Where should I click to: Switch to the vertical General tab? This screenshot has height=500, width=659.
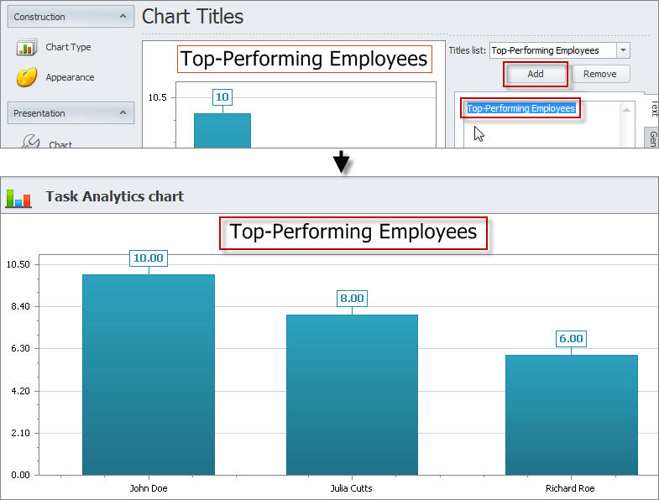[652, 139]
